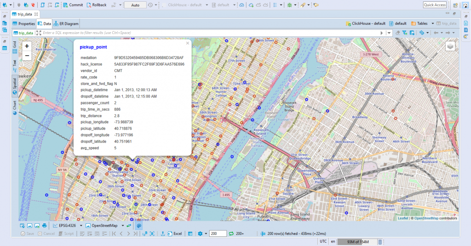Switch to the Properties tab
Image resolution: width=471 pixels, height=246 pixels.
coord(24,23)
